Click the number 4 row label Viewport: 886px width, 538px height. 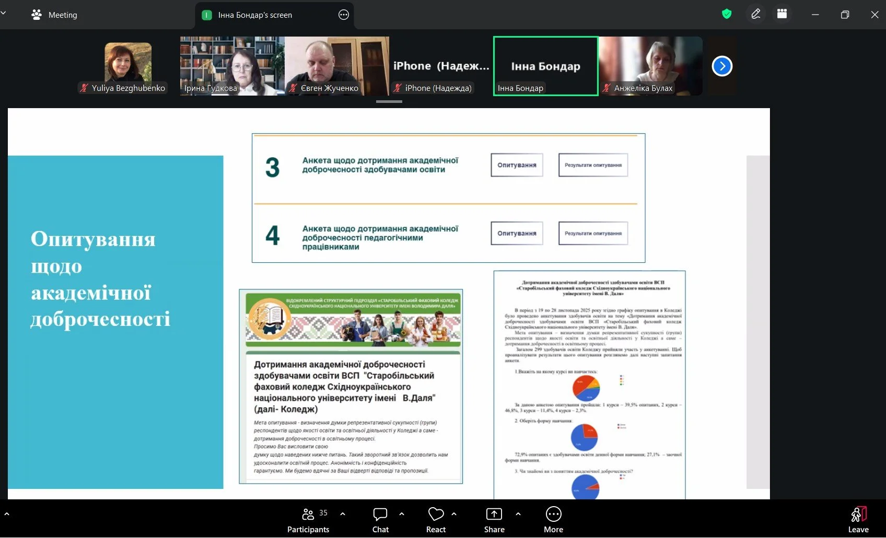[273, 236]
